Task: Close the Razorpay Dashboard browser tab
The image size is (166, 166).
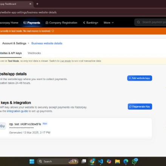Action: [x=30, y=4]
